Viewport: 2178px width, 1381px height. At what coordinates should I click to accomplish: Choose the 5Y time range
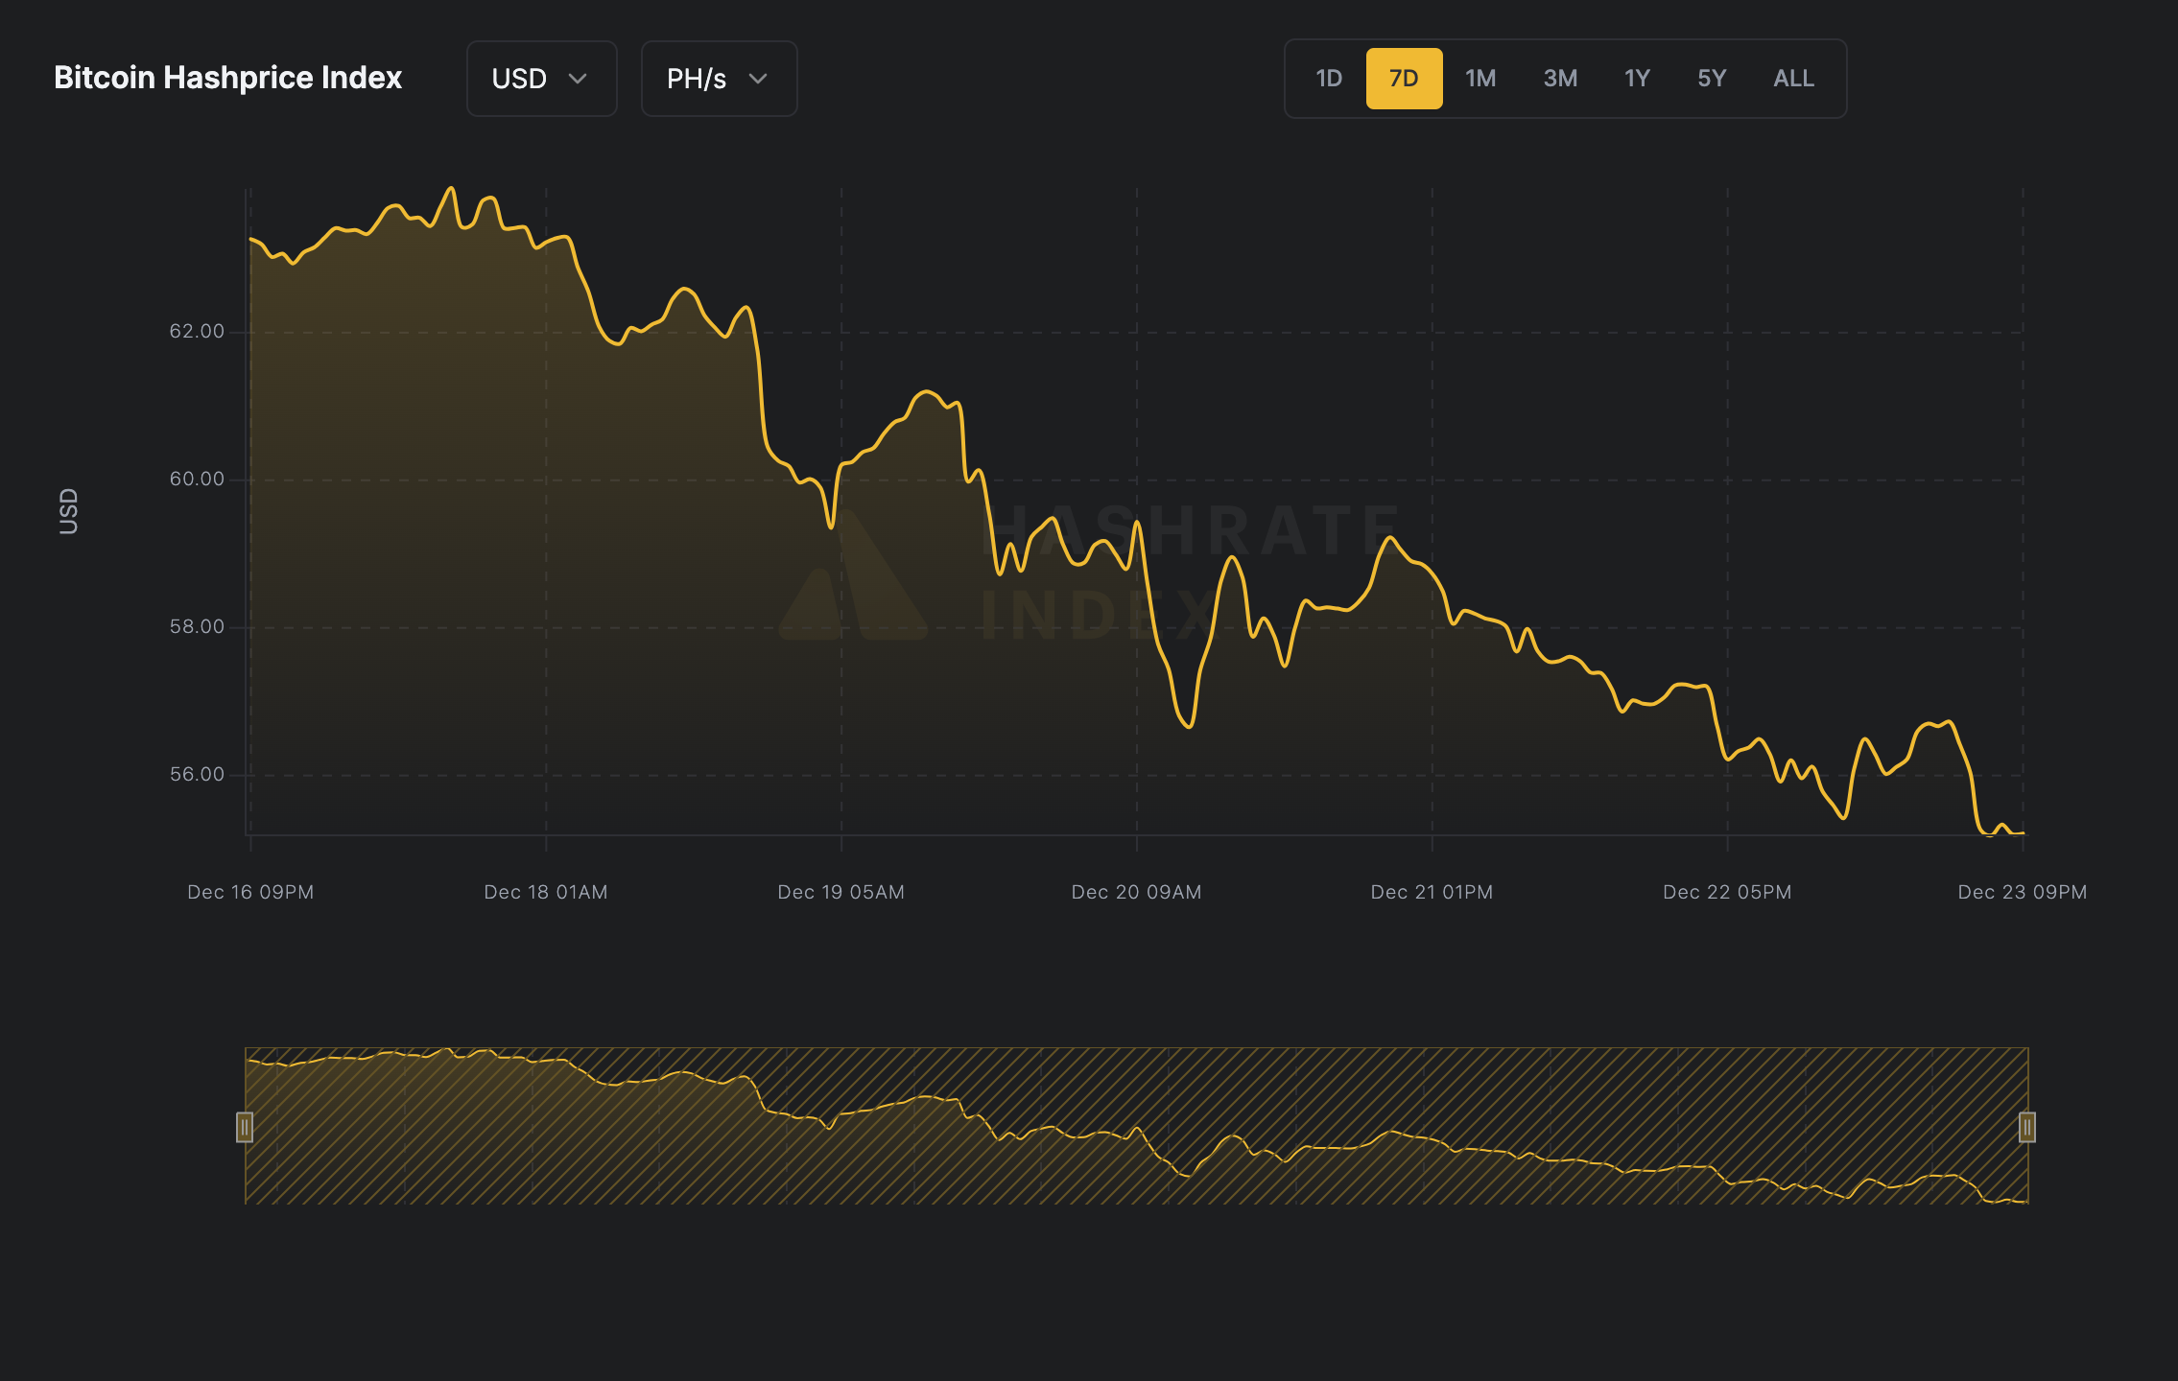[x=1712, y=79]
